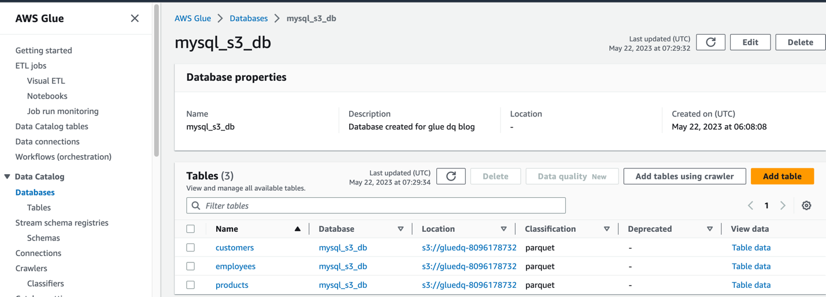Viewport: 826px width, 297px height.
Task: Sort tables by Name column arrow
Action: coord(297,229)
